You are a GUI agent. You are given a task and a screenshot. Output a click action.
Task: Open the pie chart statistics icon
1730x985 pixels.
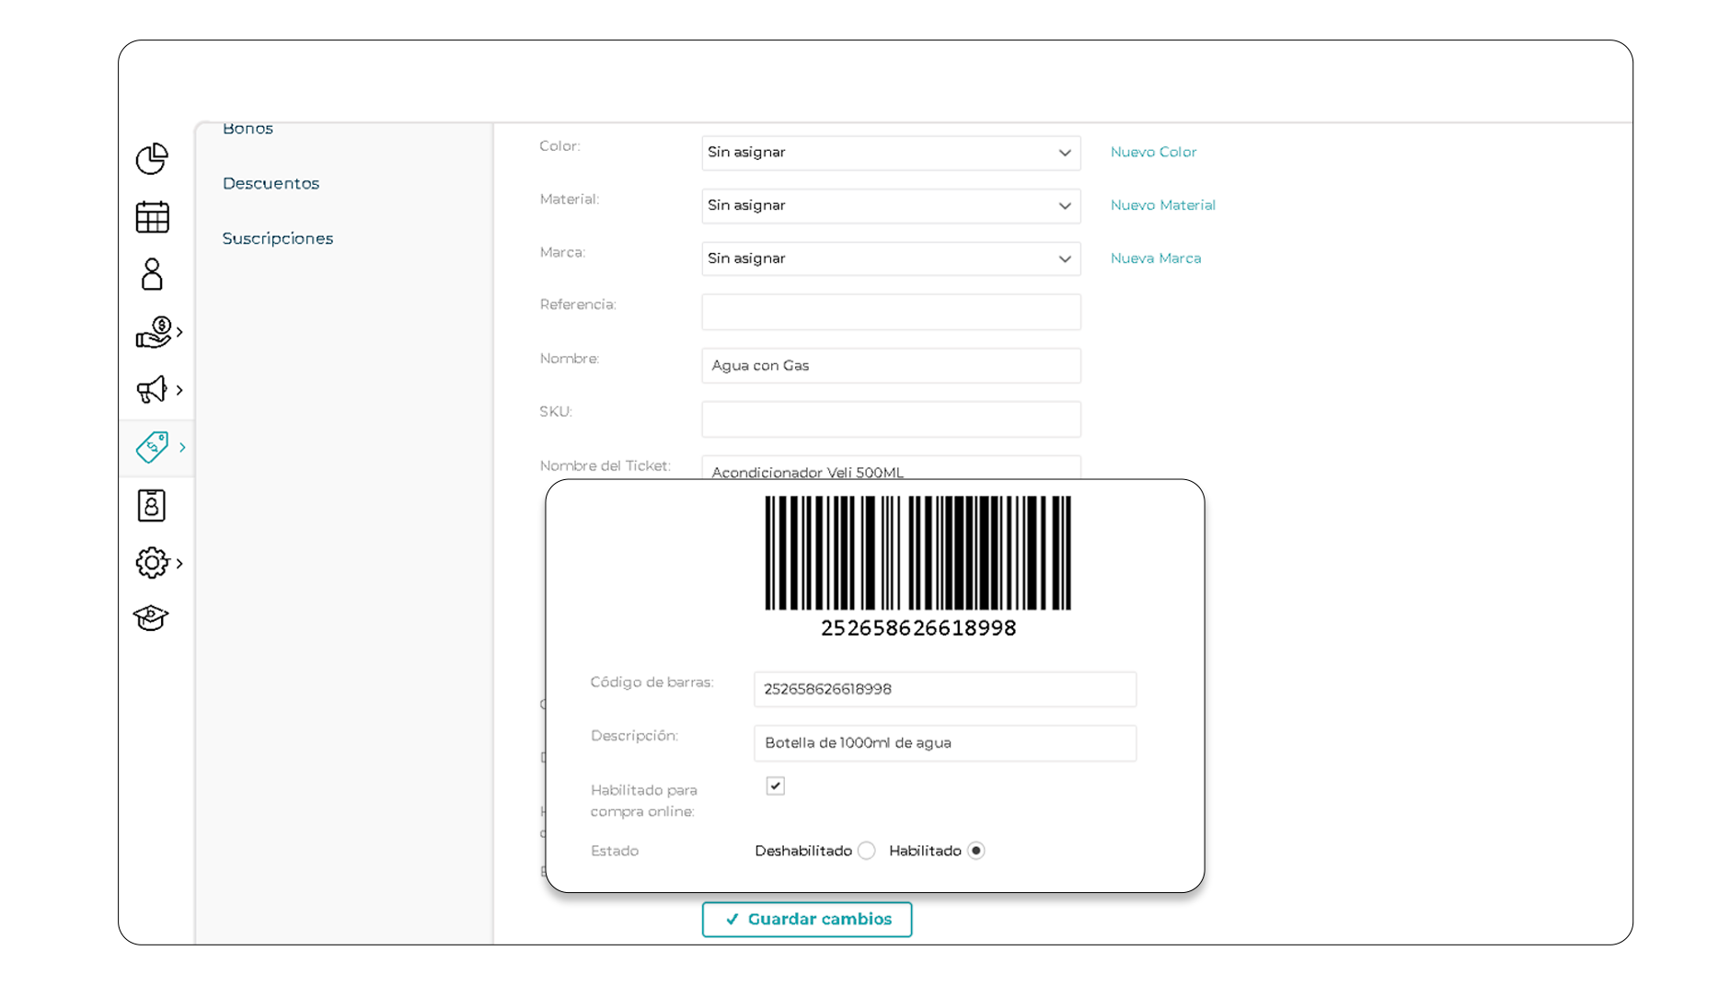click(152, 159)
